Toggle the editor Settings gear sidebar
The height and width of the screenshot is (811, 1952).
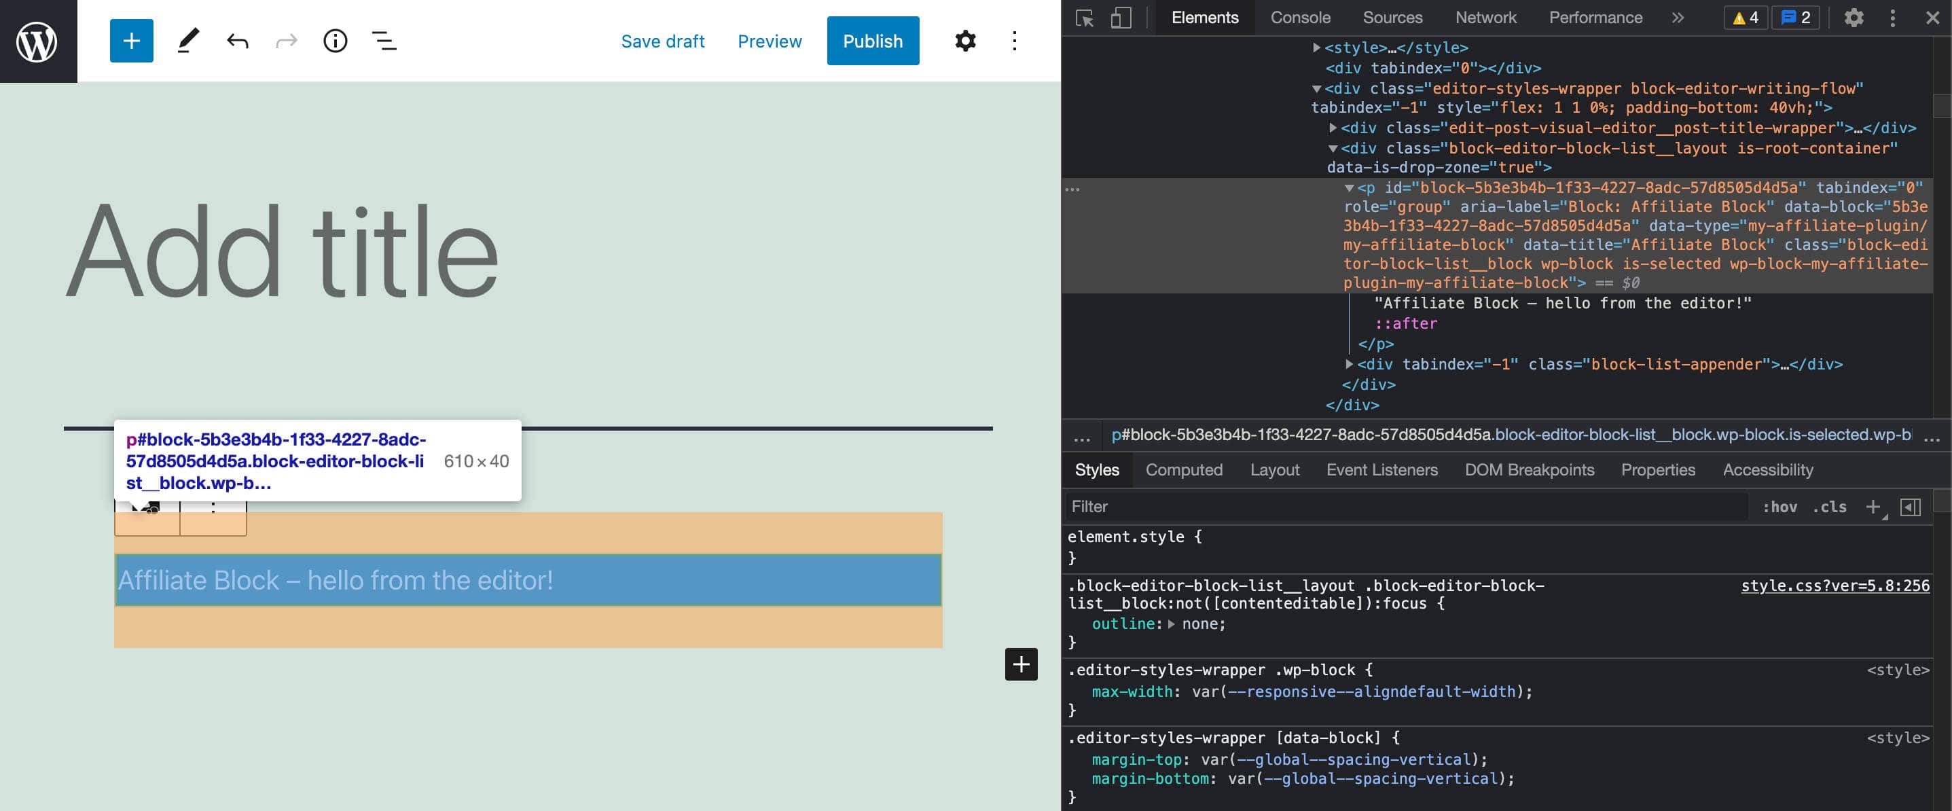pos(964,41)
